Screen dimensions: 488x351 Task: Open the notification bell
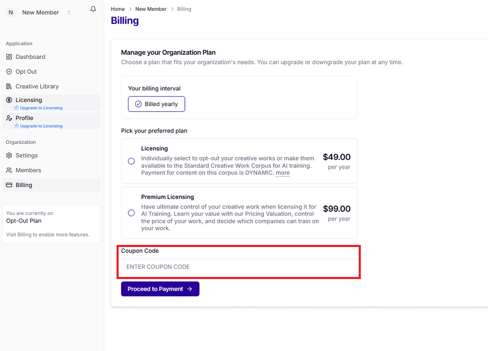pos(93,9)
